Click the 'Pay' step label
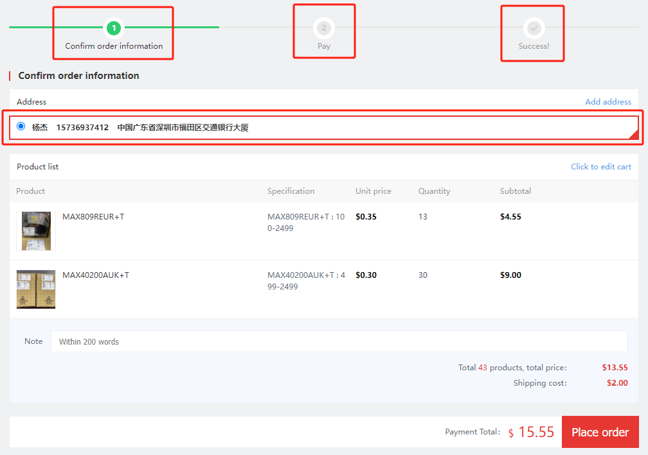 [x=324, y=46]
